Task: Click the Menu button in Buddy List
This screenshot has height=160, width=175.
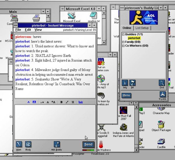Action: click(126, 95)
